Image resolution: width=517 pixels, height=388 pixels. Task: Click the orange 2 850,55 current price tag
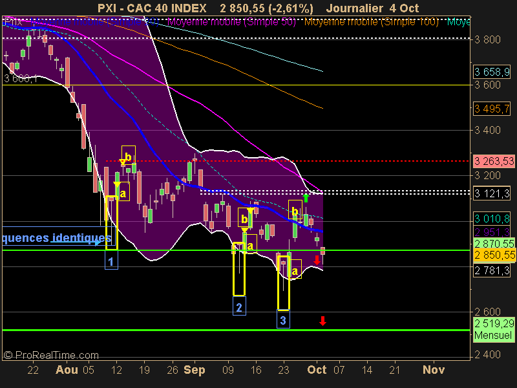click(x=494, y=255)
